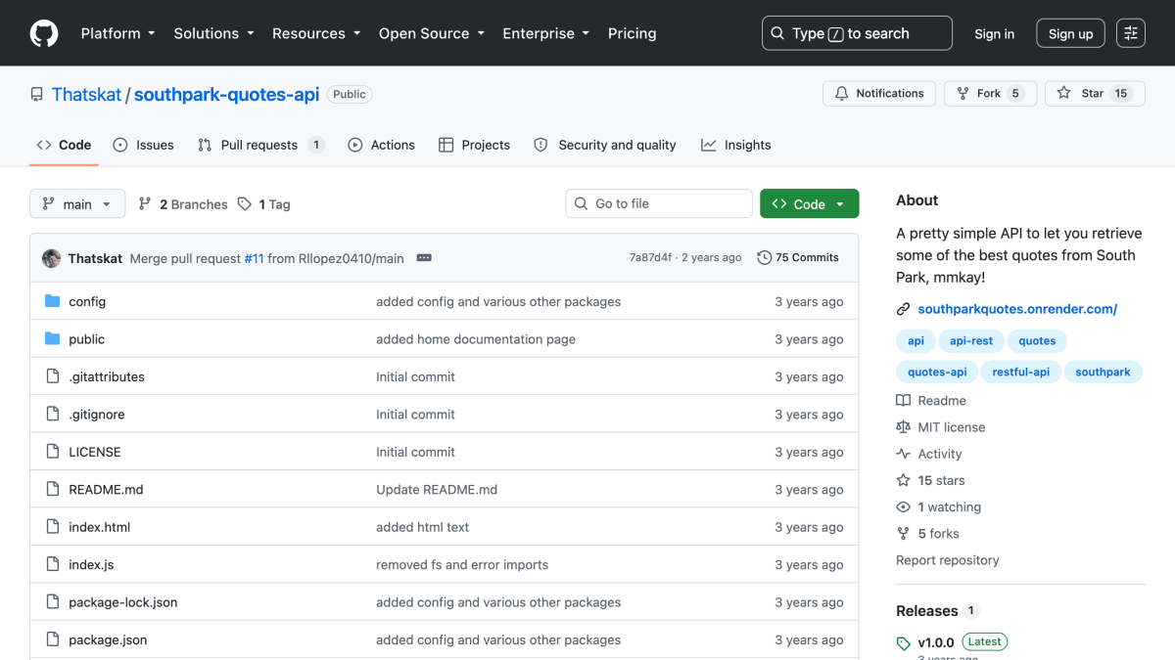
Task: Click the file icon next to package-lock.json
Action: click(x=53, y=602)
